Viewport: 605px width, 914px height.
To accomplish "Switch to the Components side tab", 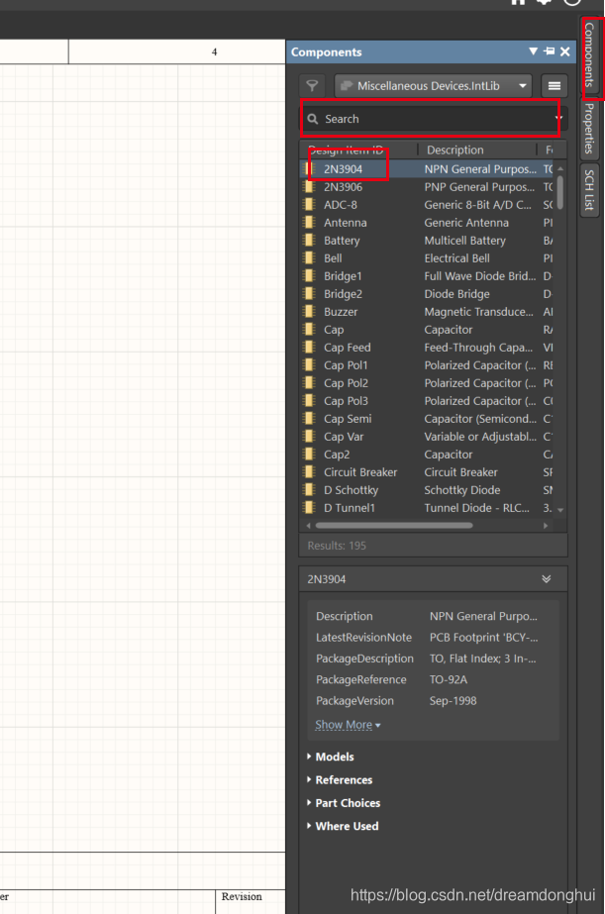I will [590, 54].
